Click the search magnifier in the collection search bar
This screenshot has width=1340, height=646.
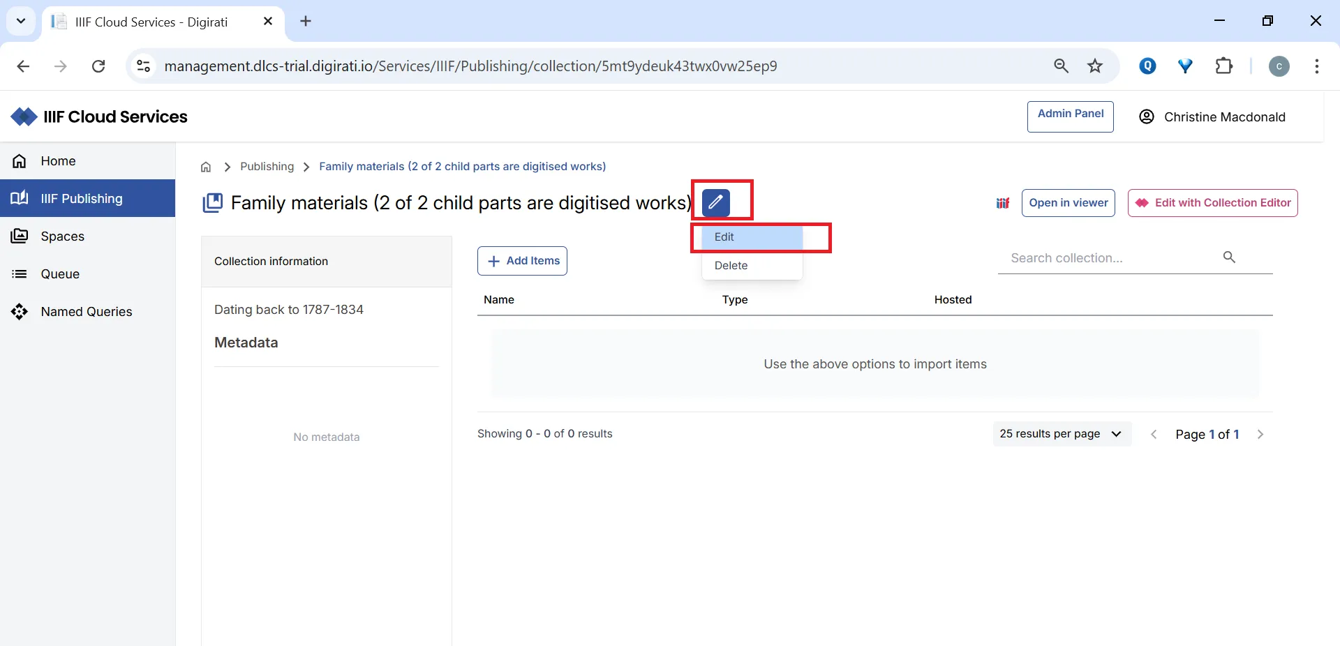(1229, 257)
